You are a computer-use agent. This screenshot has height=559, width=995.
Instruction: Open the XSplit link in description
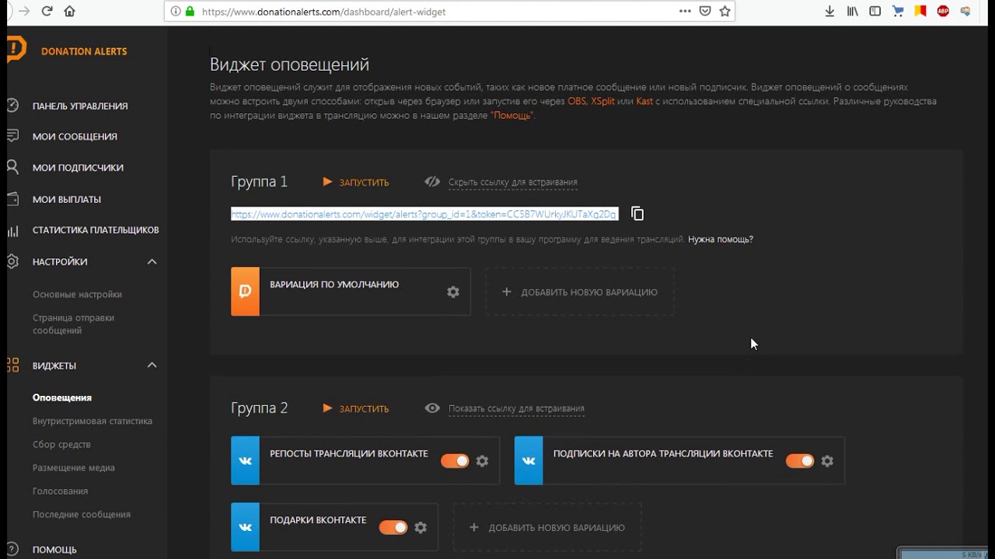point(602,101)
